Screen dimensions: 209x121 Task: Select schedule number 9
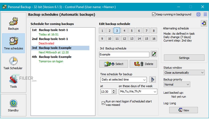click(x=102, y=38)
